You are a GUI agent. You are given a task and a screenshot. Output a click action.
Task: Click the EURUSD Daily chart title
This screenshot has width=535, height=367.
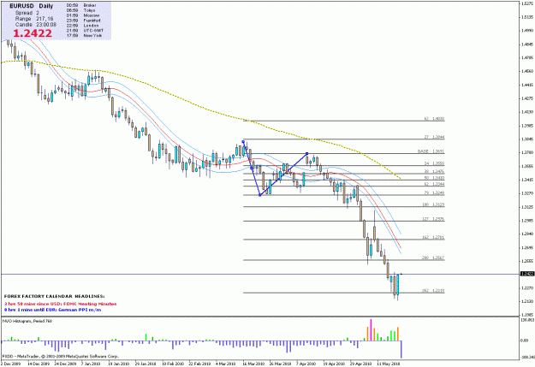pos(32,6)
